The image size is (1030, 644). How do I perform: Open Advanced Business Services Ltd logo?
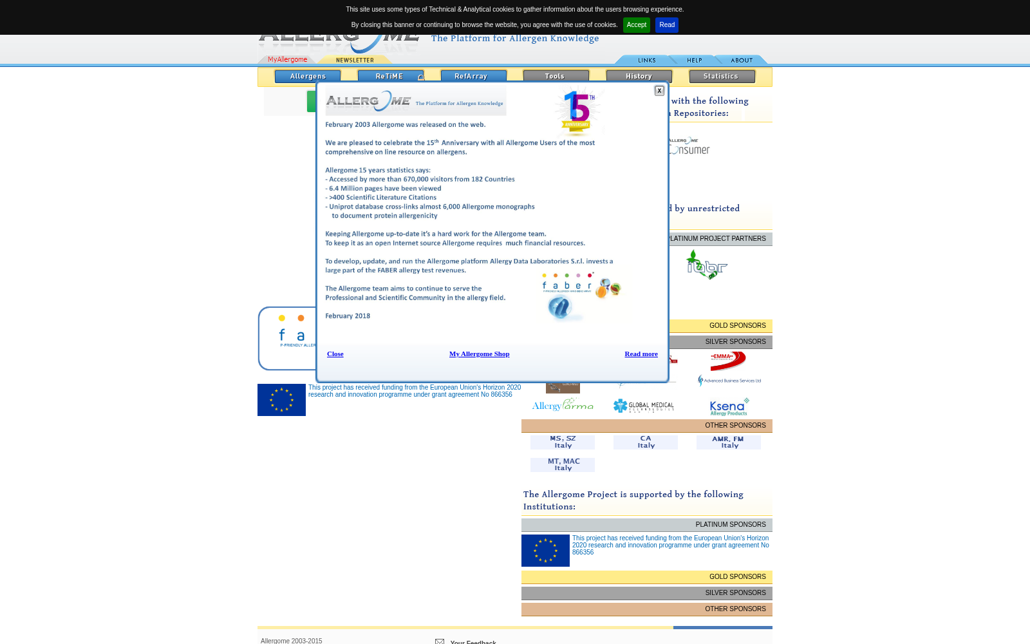729,381
